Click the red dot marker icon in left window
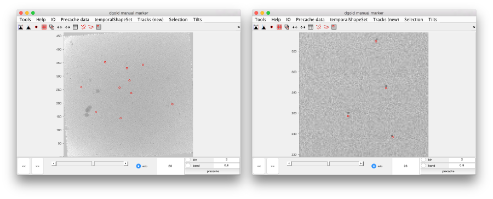493x199 pixels. pyautogui.click(x=36, y=27)
